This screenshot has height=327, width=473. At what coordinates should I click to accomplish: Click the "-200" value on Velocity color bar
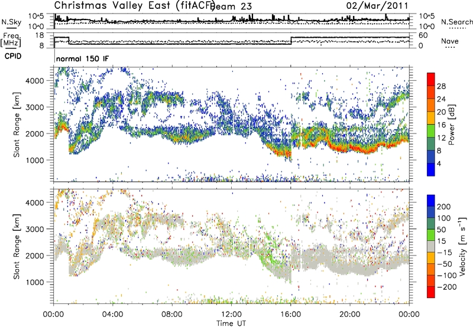tap(446, 287)
